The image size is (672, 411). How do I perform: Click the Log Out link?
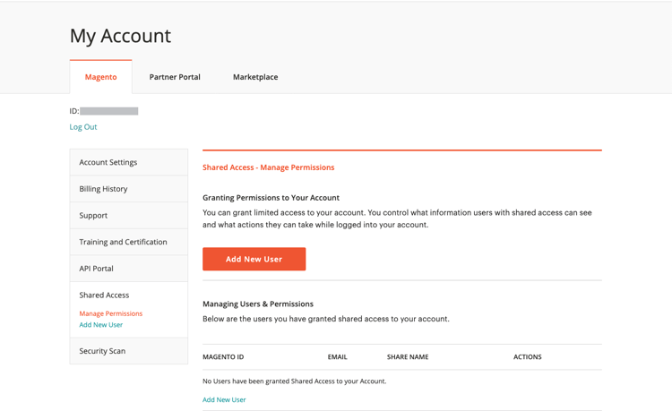click(83, 127)
